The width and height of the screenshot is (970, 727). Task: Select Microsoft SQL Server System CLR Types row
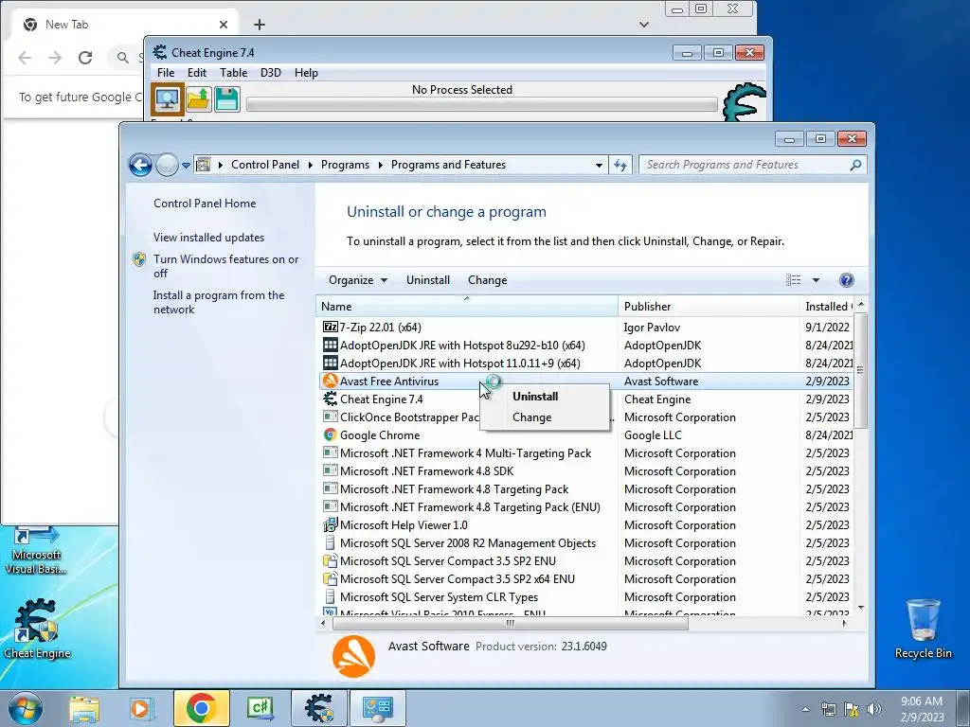(x=585, y=597)
